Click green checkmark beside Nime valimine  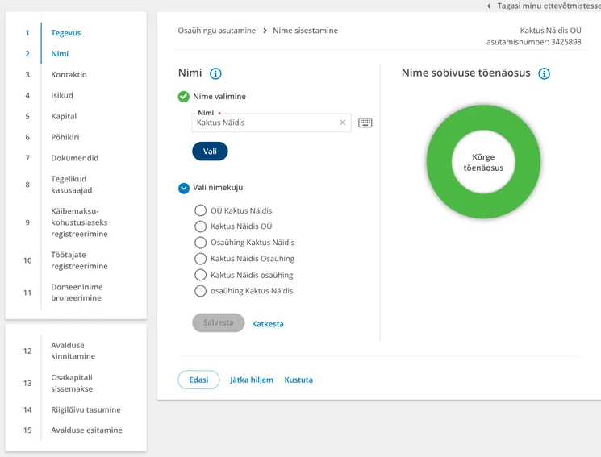point(184,97)
